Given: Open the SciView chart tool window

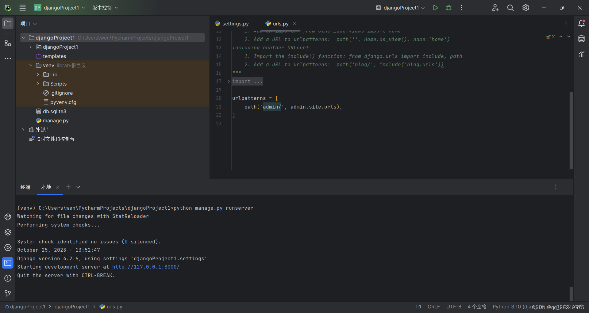Looking at the screenshot, I should [x=581, y=54].
